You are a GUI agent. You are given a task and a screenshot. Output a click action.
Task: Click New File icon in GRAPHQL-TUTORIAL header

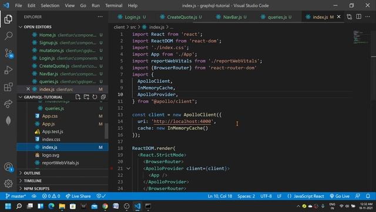click(x=78, y=97)
